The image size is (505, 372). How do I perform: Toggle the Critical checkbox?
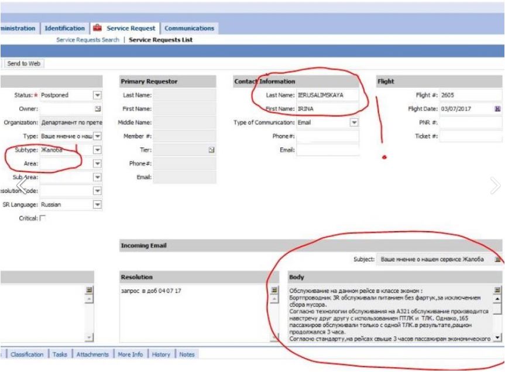43,218
